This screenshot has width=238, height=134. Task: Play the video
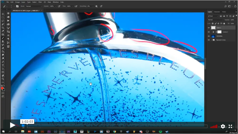pos(12,125)
